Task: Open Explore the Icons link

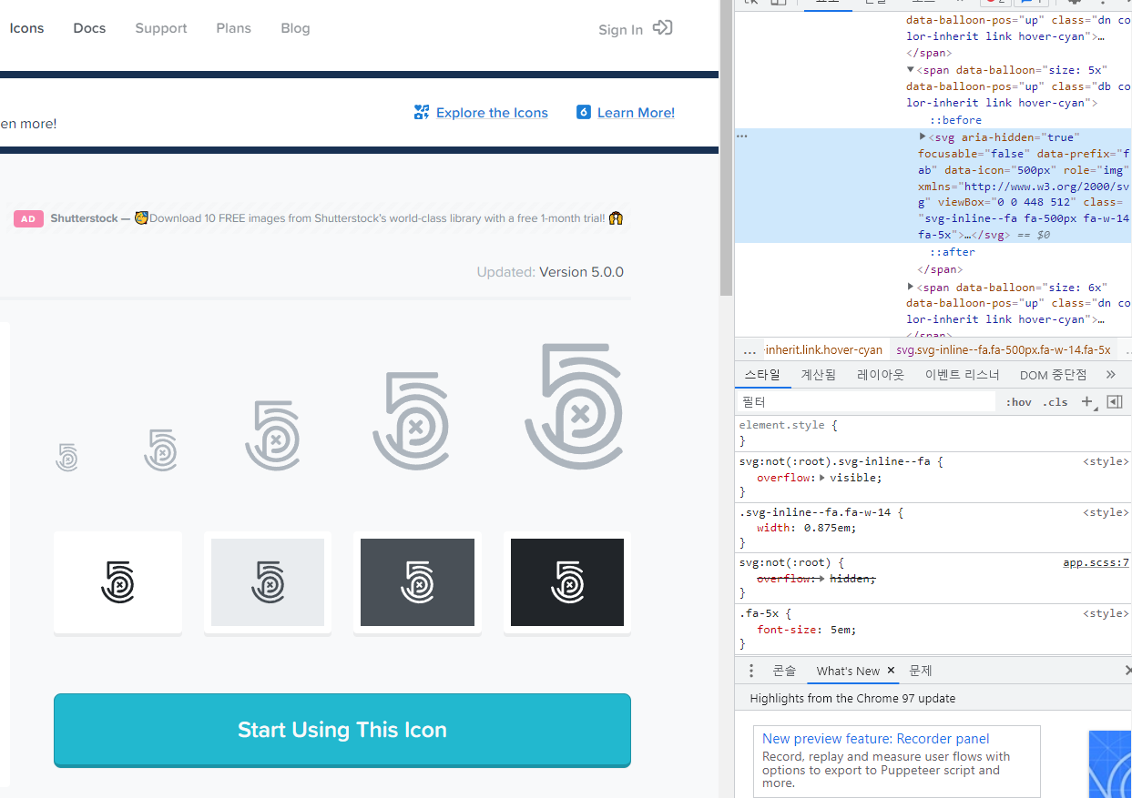Action: (492, 113)
